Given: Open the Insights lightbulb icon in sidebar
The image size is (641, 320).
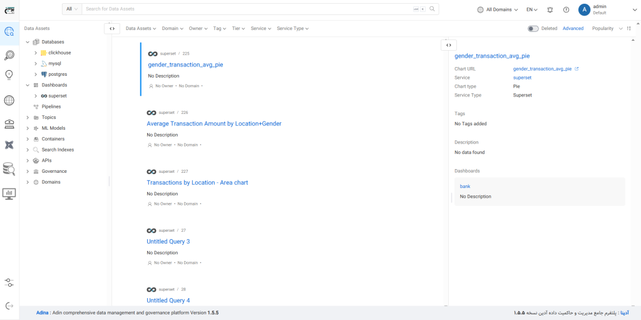Looking at the screenshot, I should (x=9, y=75).
